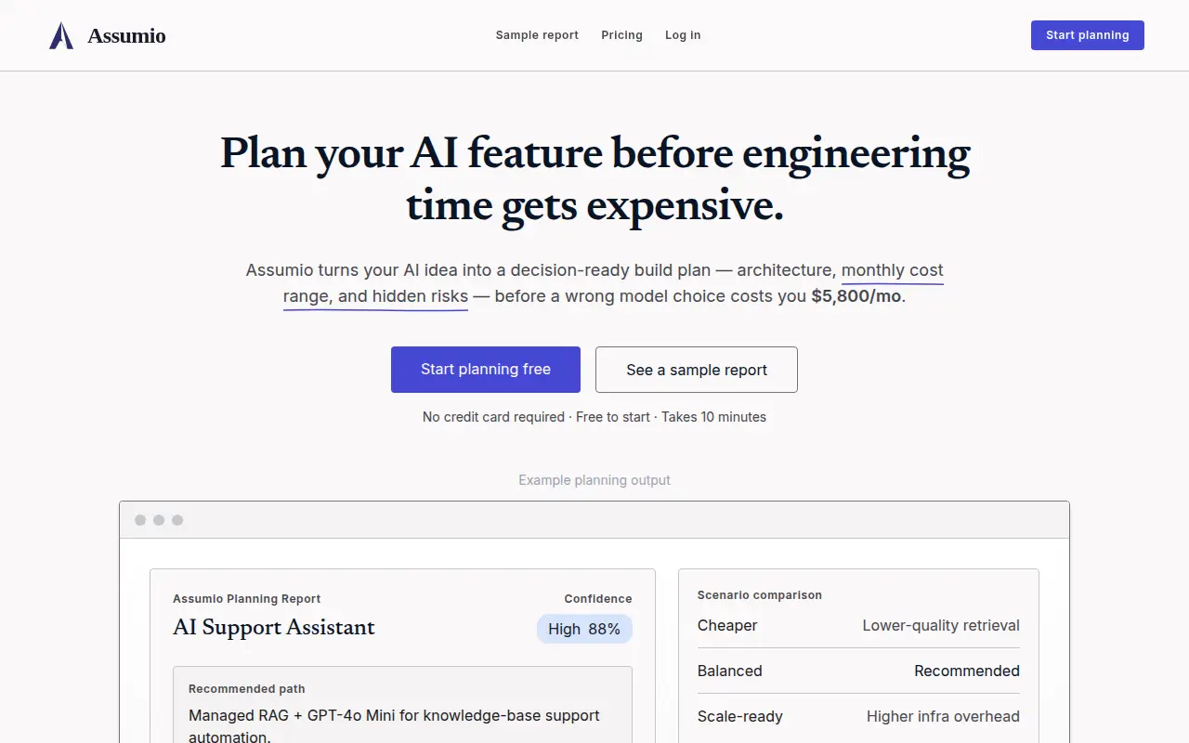
Task: Go to the Pricing page
Action: click(x=621, y=35)
